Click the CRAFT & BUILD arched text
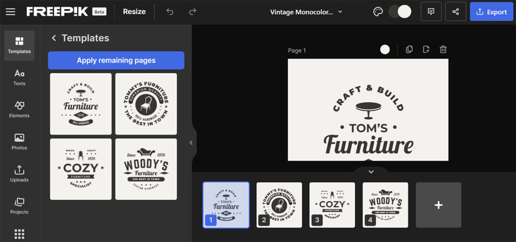The width and height of the screenshot is (516, 242). (368, 98)
